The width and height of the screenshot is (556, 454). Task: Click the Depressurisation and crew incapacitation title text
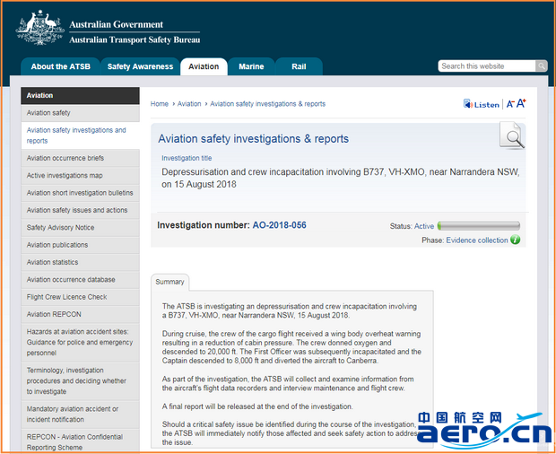tap(341, 178)
